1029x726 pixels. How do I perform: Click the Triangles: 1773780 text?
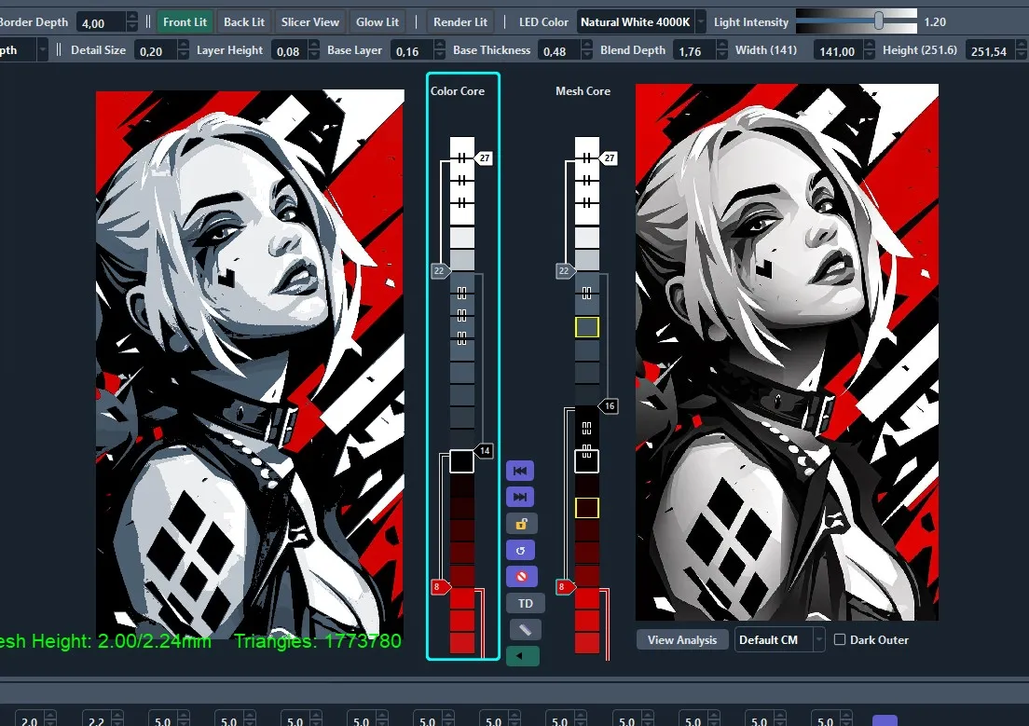point(318,640)
